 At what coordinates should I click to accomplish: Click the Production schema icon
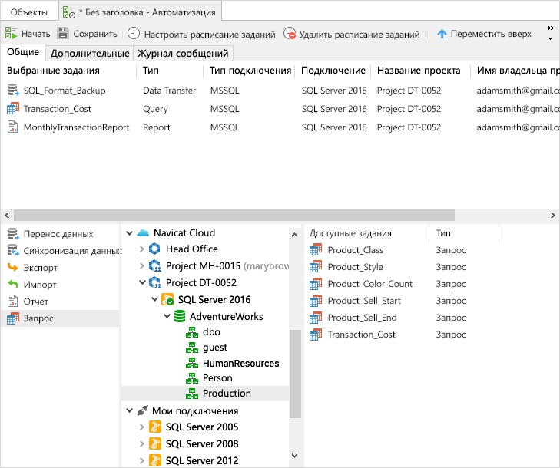coord(192,394)
